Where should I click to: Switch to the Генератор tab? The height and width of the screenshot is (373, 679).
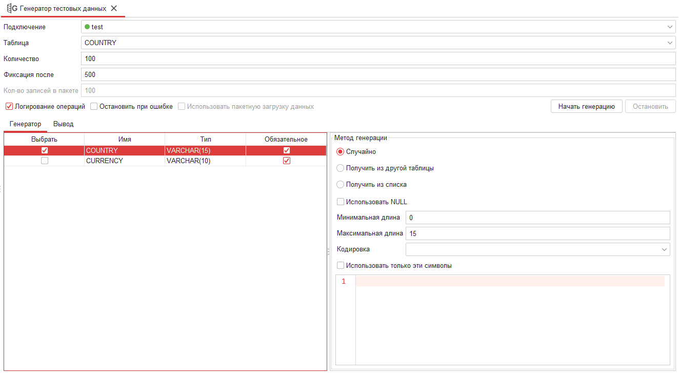coord(25,124)
